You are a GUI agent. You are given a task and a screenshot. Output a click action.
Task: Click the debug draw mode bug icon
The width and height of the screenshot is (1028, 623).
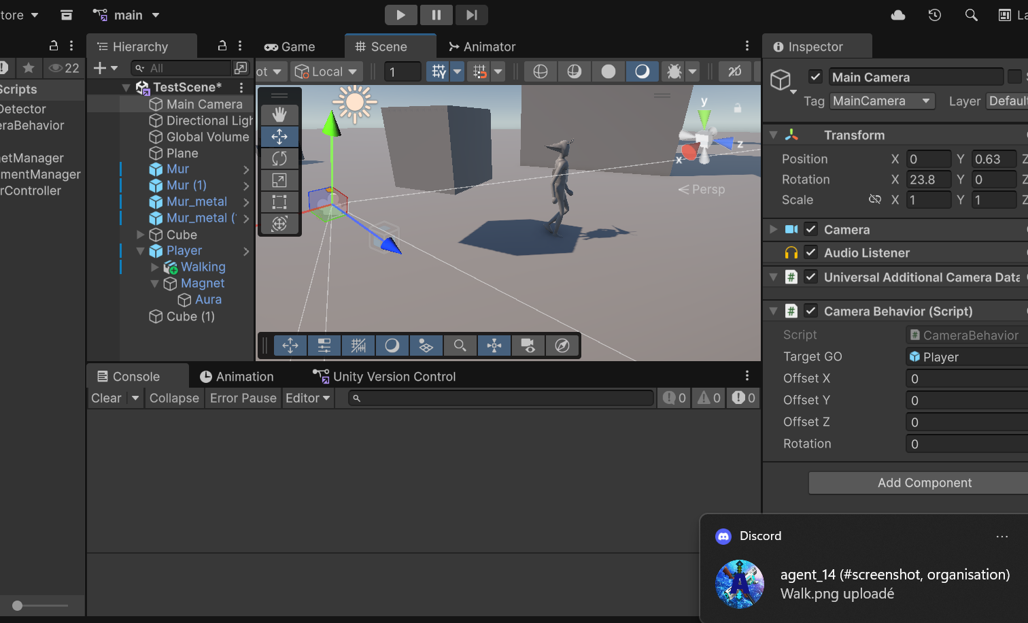[674, 71]
